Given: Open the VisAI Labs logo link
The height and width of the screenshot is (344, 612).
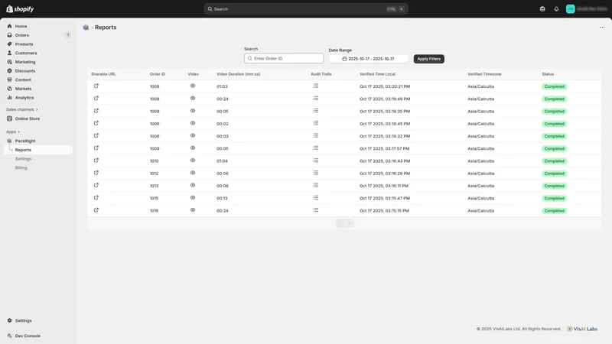Looking at the screenshot, I should pyautogui.click(x=582, y=329).
